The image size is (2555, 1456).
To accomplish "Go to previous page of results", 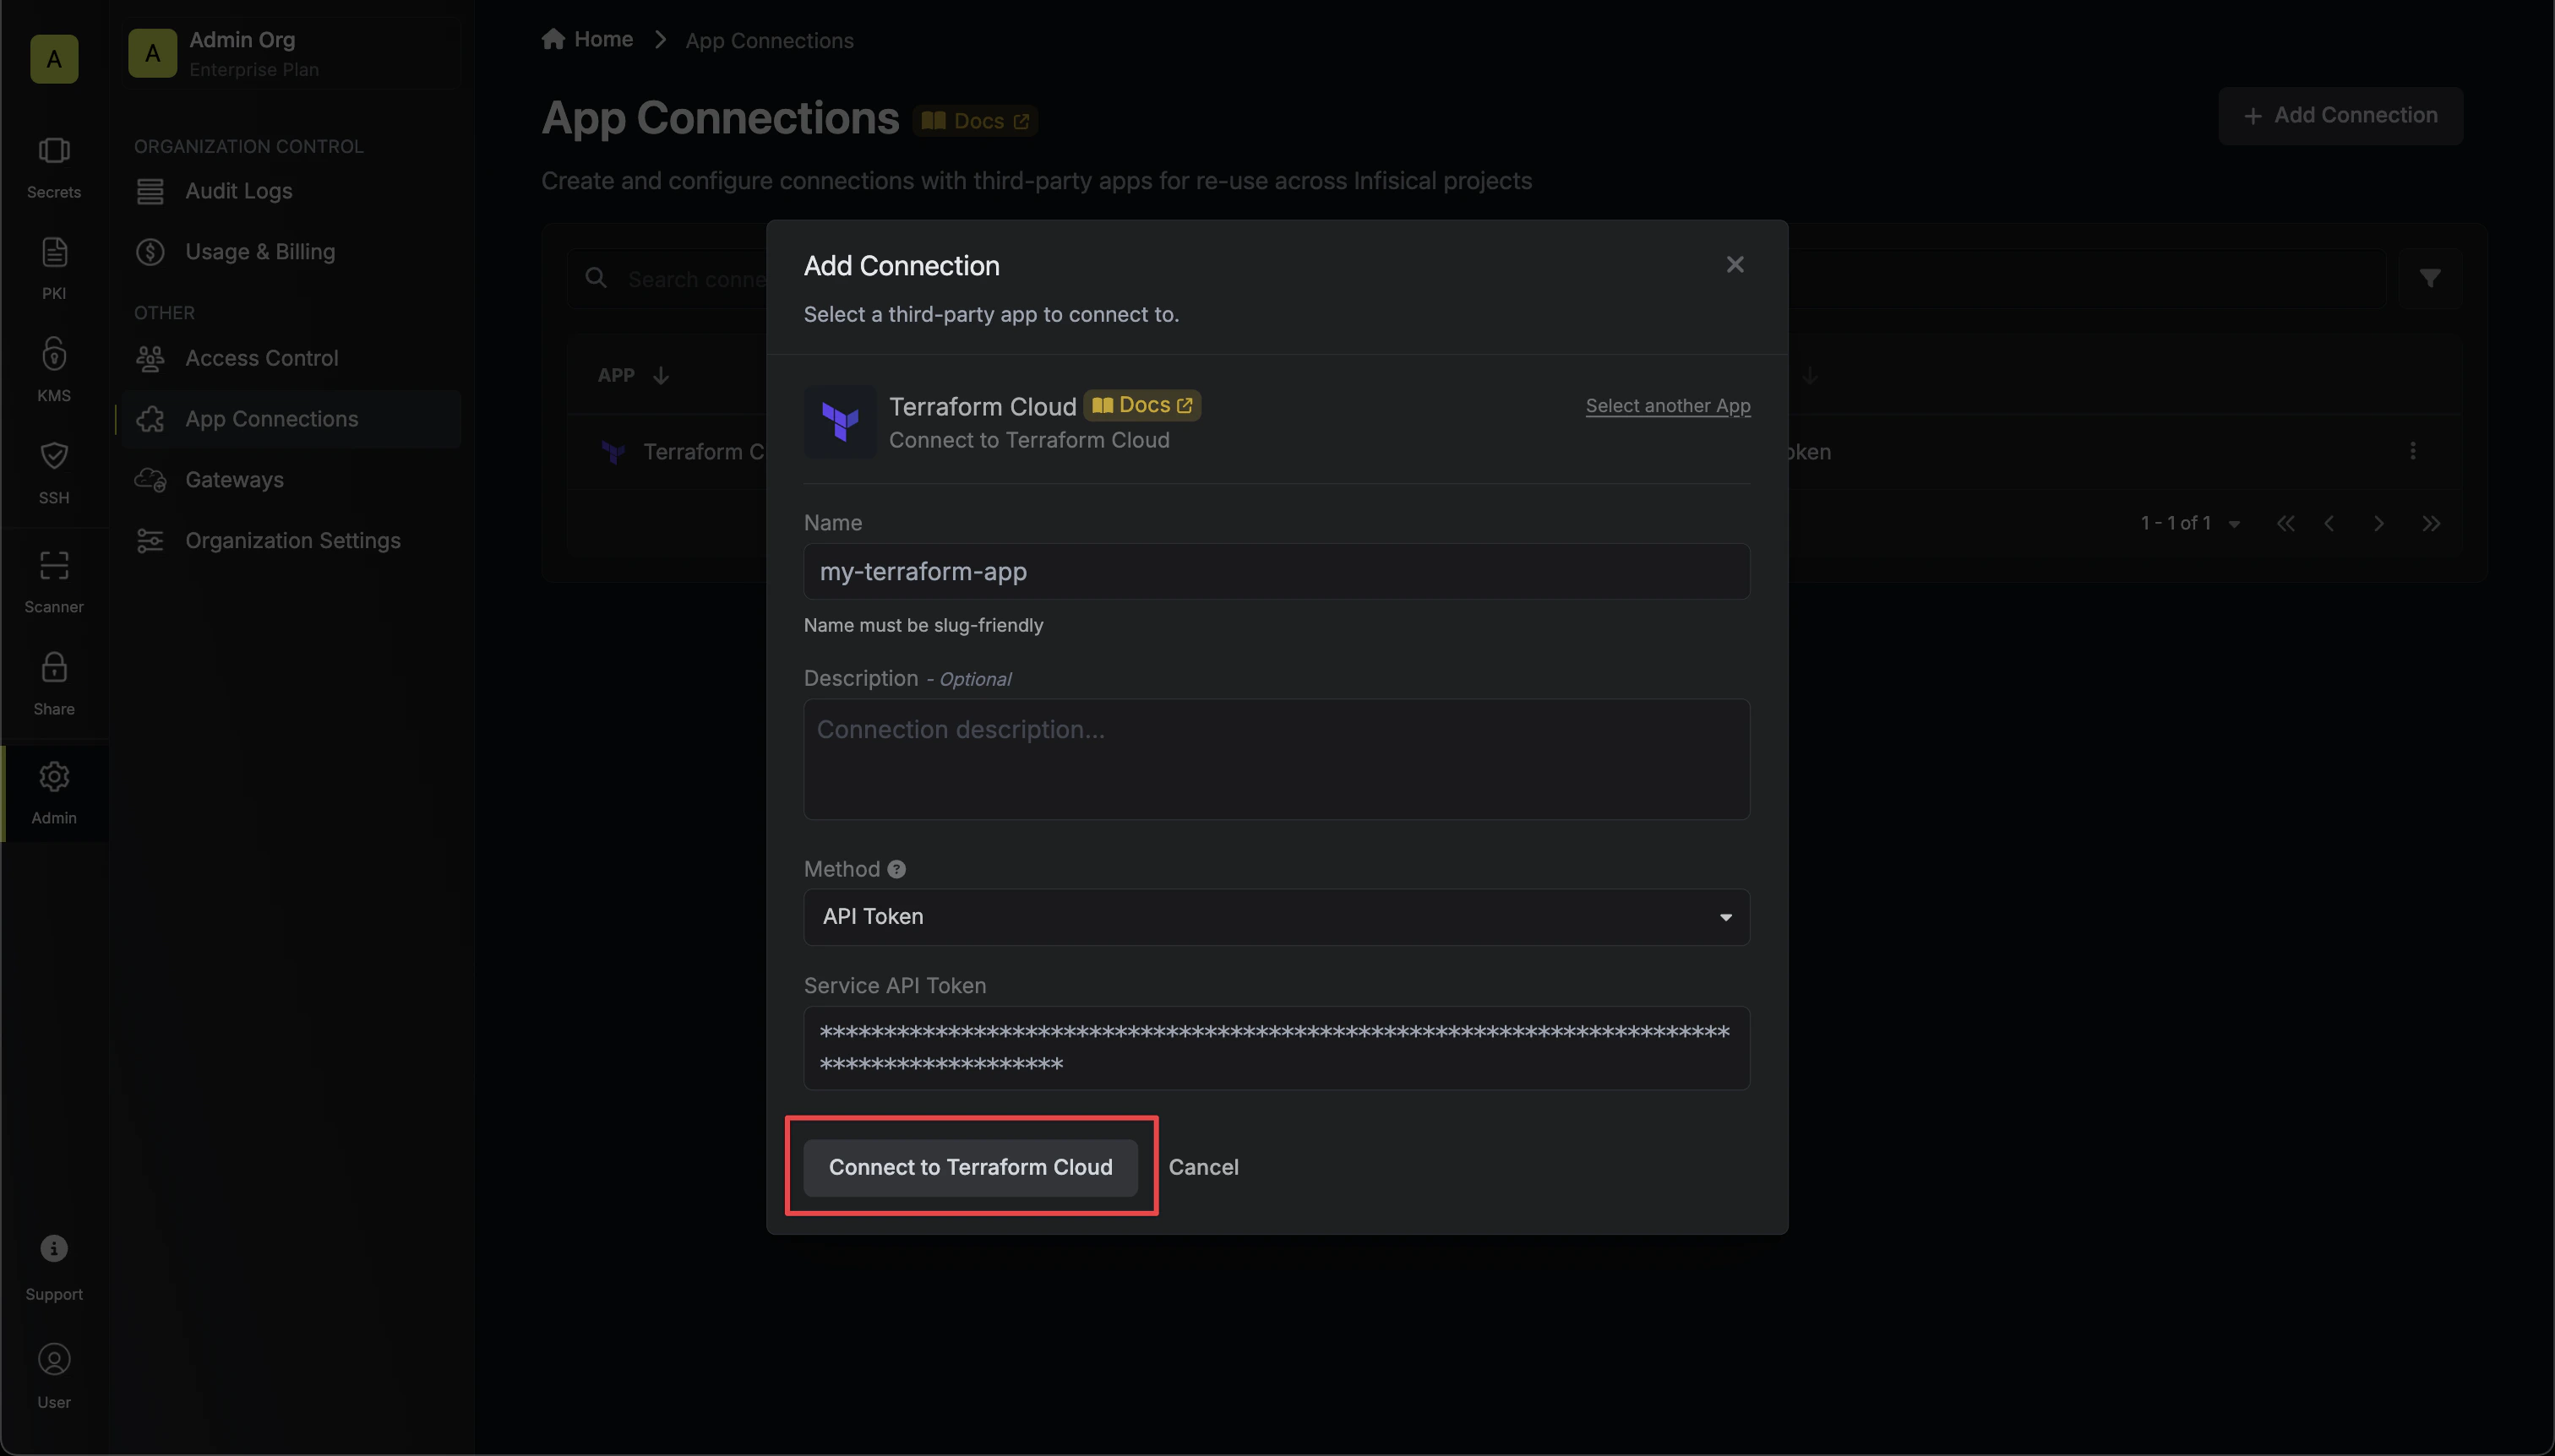I will [x=2330, y=523].
